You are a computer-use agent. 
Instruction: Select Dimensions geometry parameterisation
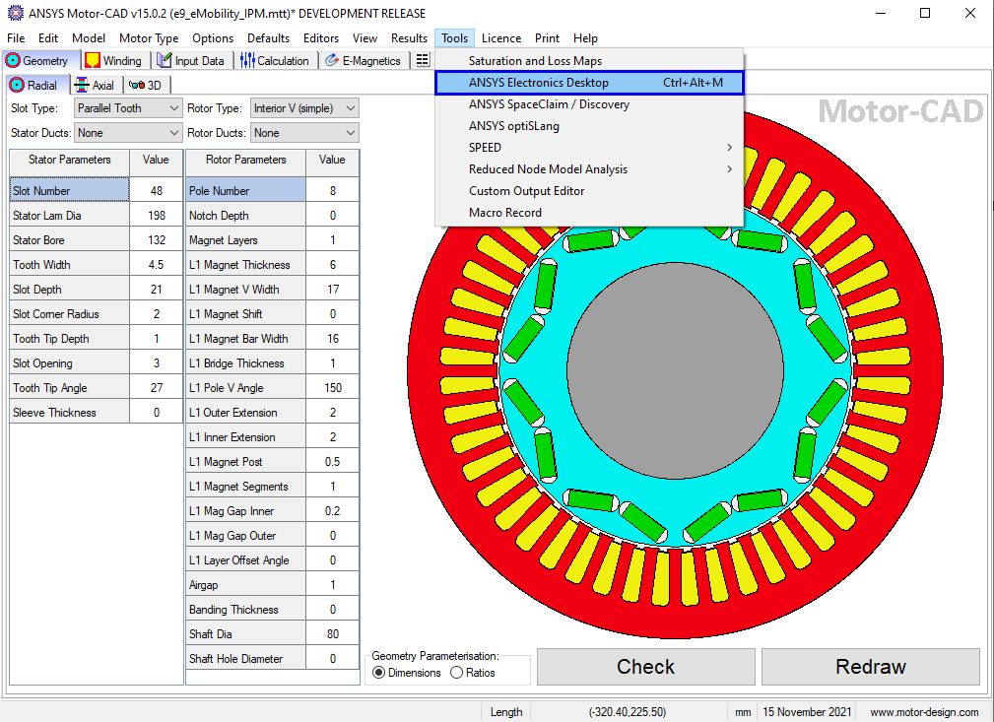click(x=378, y=673)
